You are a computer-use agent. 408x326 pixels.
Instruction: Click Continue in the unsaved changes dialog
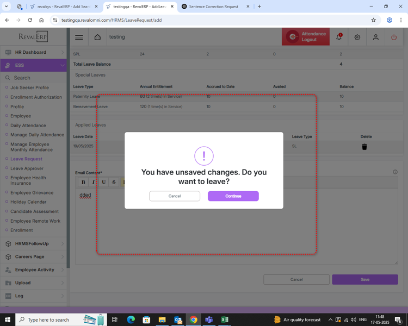233,196
